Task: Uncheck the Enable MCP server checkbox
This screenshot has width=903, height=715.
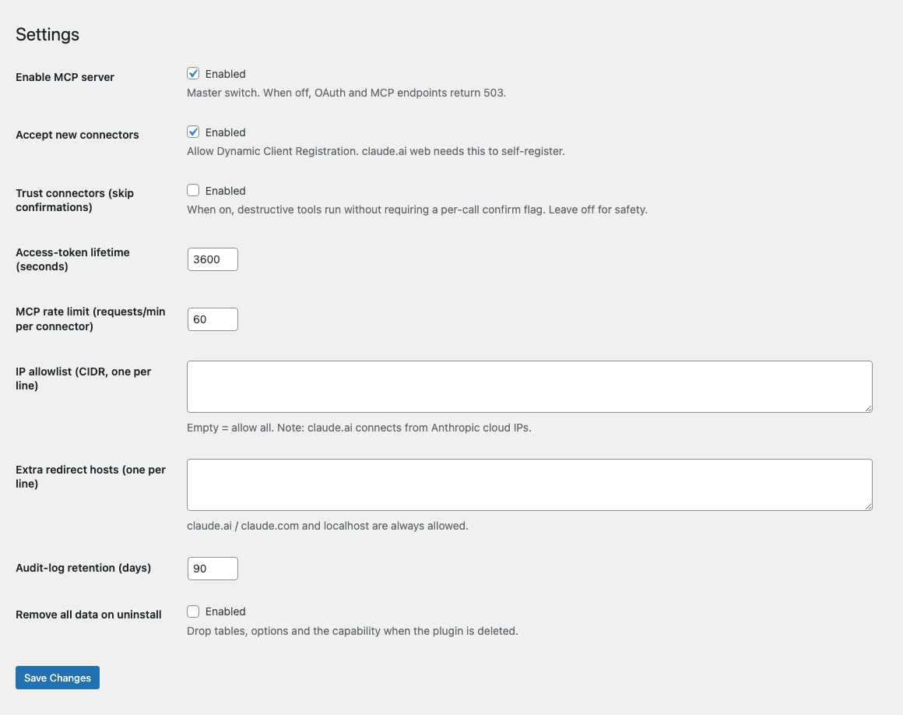Action: (x=193, y=73)
